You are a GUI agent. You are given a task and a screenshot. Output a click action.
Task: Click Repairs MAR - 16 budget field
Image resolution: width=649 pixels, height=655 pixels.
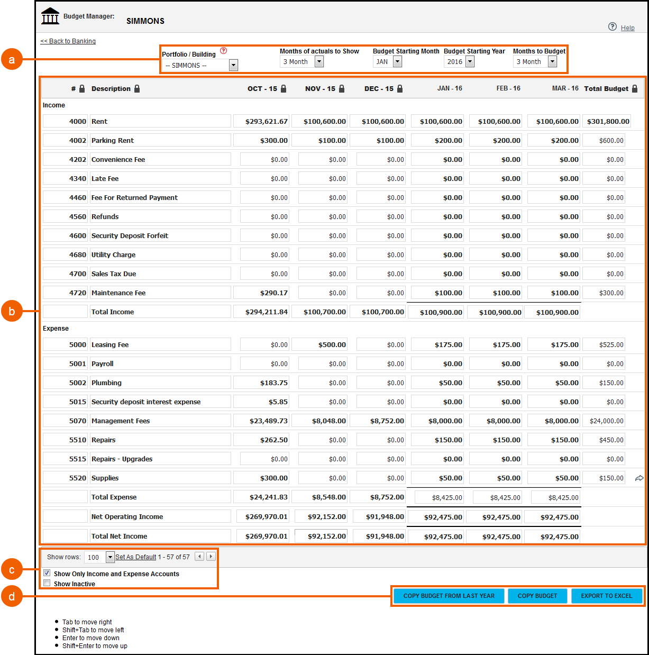[x=554, y=440]
